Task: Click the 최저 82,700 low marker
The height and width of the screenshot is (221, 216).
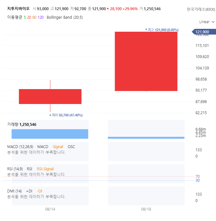Action: pyautogui.click(x=66, y=115)
